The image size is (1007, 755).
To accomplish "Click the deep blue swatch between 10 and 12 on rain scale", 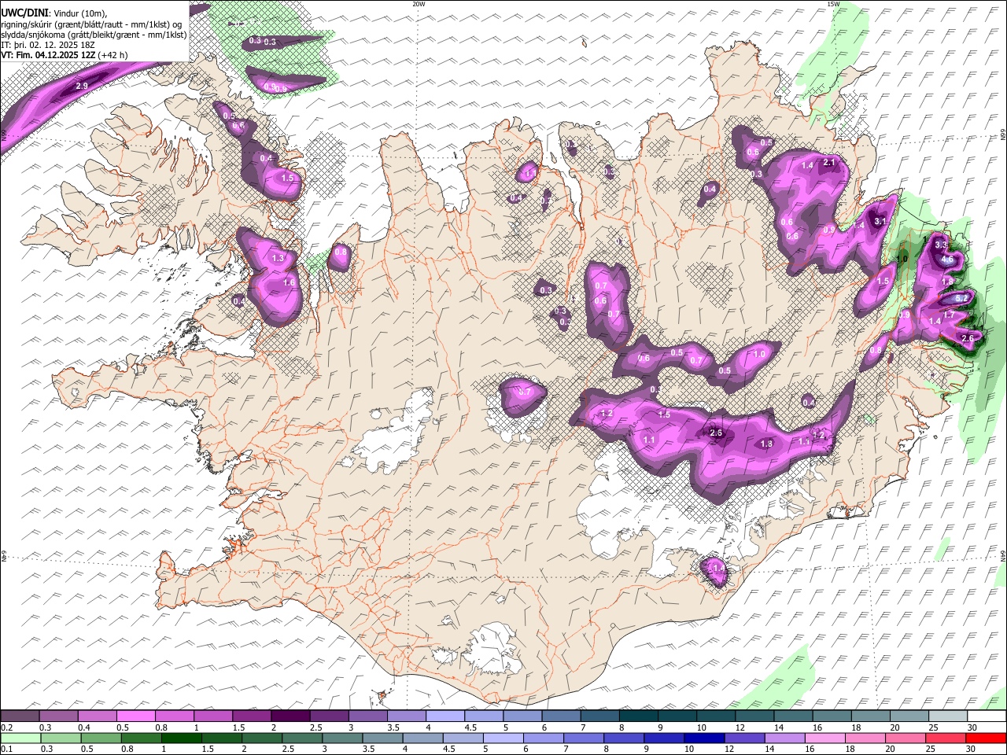I will click(704, 738).
